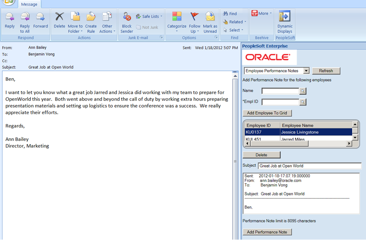
Task: Click the Create Rule icon
Action: point(91,23)
